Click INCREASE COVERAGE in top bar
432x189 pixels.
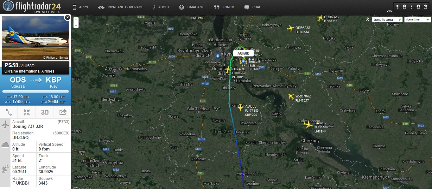(121, 7)
